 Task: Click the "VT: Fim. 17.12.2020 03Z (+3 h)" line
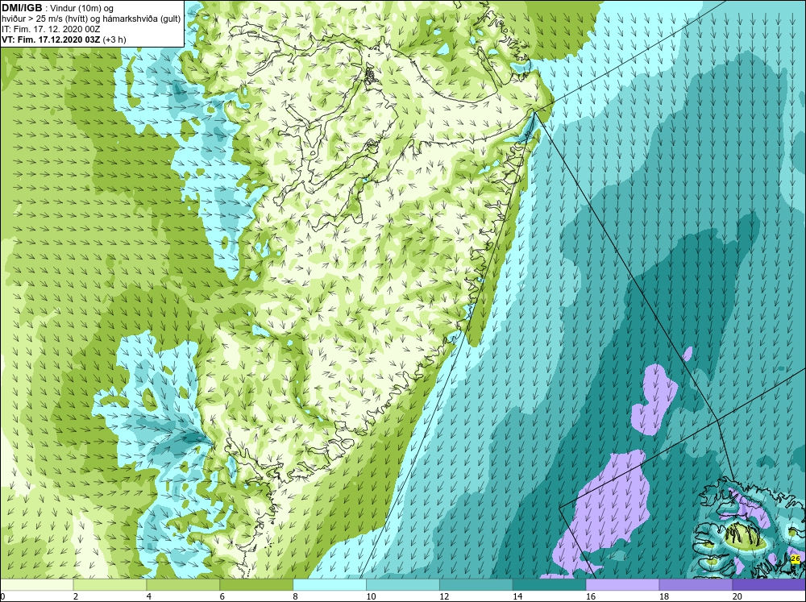[x=64, y=39]
